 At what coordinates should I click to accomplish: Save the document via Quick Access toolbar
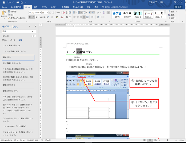tap(4, 2)
